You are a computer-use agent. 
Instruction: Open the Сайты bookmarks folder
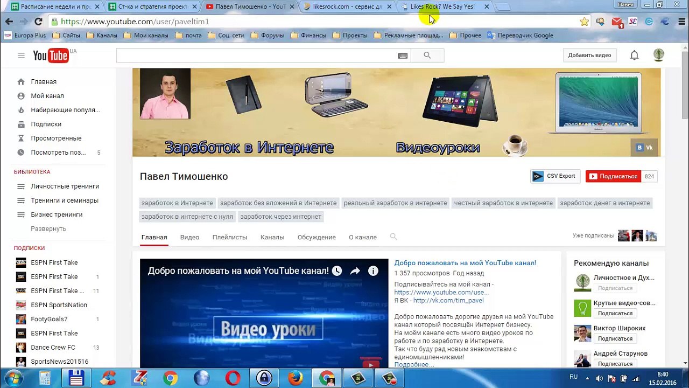pyautogui.click(x=66, y=36)
